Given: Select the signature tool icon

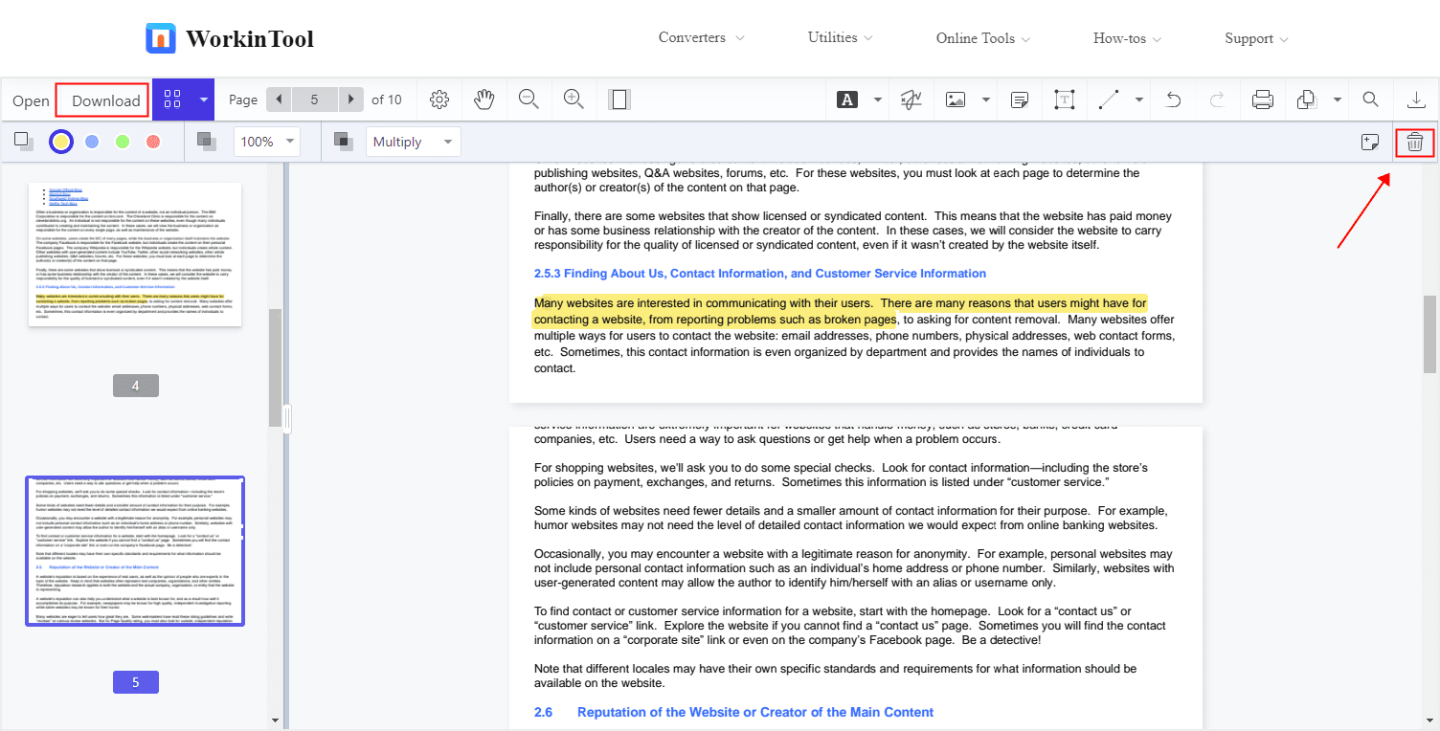Looking at the screenshot, I should pyautogui.click(x=911, y=100).
